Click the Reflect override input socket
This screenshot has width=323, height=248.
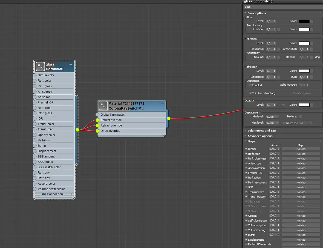click(x=97, y=120)
